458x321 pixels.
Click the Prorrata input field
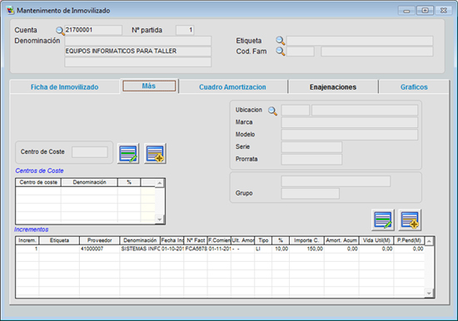pyautogui.click(x=311, y=160)
